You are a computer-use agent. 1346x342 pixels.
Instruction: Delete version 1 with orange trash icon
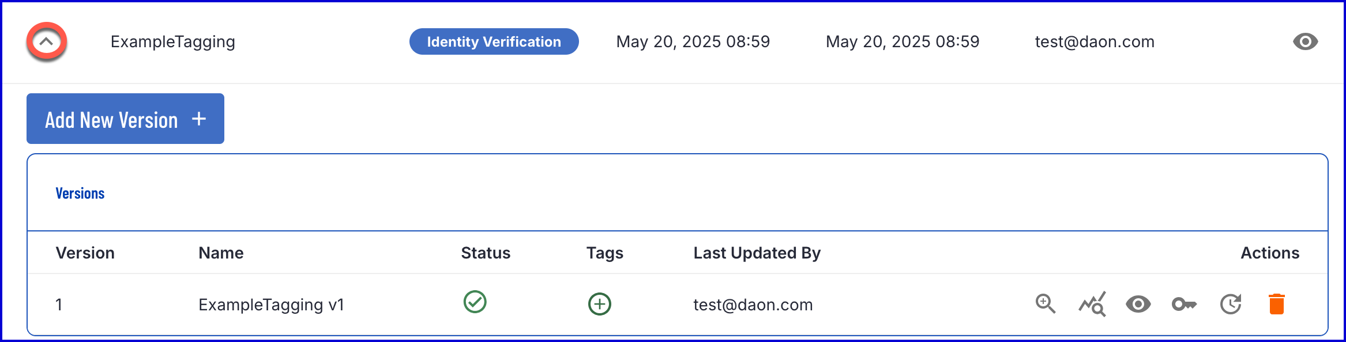1277,304
